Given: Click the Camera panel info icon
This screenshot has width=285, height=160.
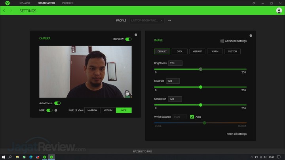Looking at the screenshot, I should point(136,35).
